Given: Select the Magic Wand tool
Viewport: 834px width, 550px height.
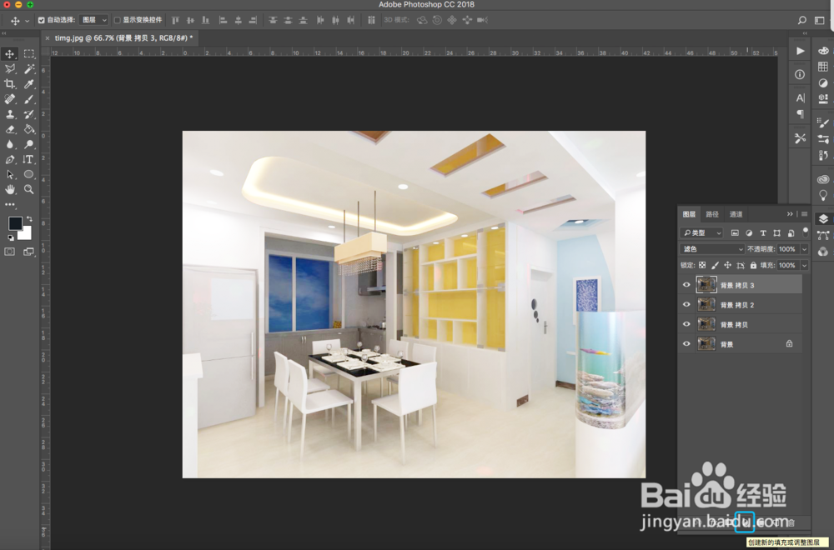Looking at the screenshot, I should coord(28,68).
